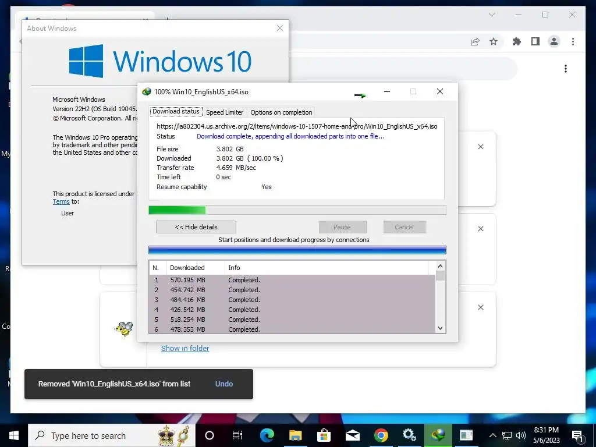Open Cortana circle icon on taskbar
Image resolution: width=596 pixels, height=447 pixels.
pos(210,435)
